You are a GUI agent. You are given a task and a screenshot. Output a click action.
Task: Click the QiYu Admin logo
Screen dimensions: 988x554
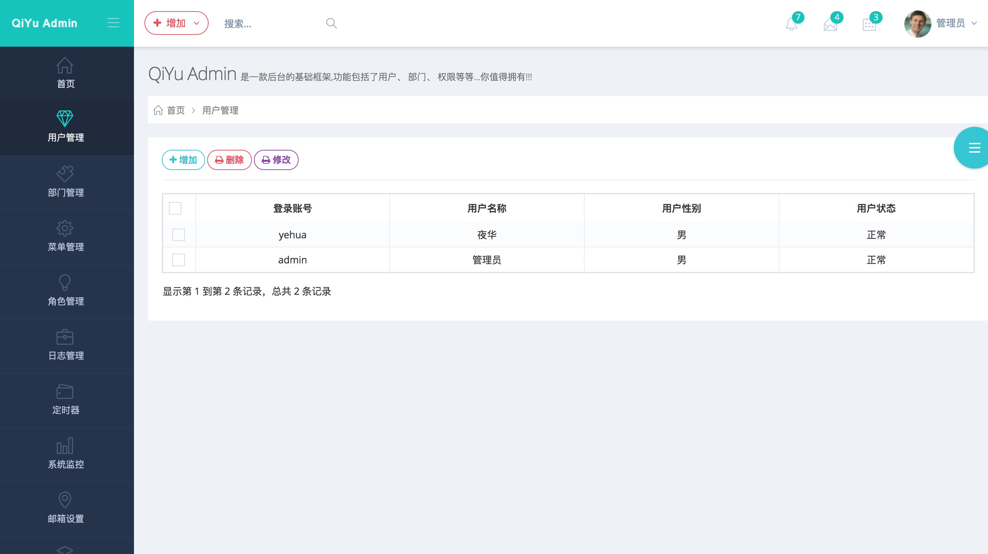coord(45,23)
